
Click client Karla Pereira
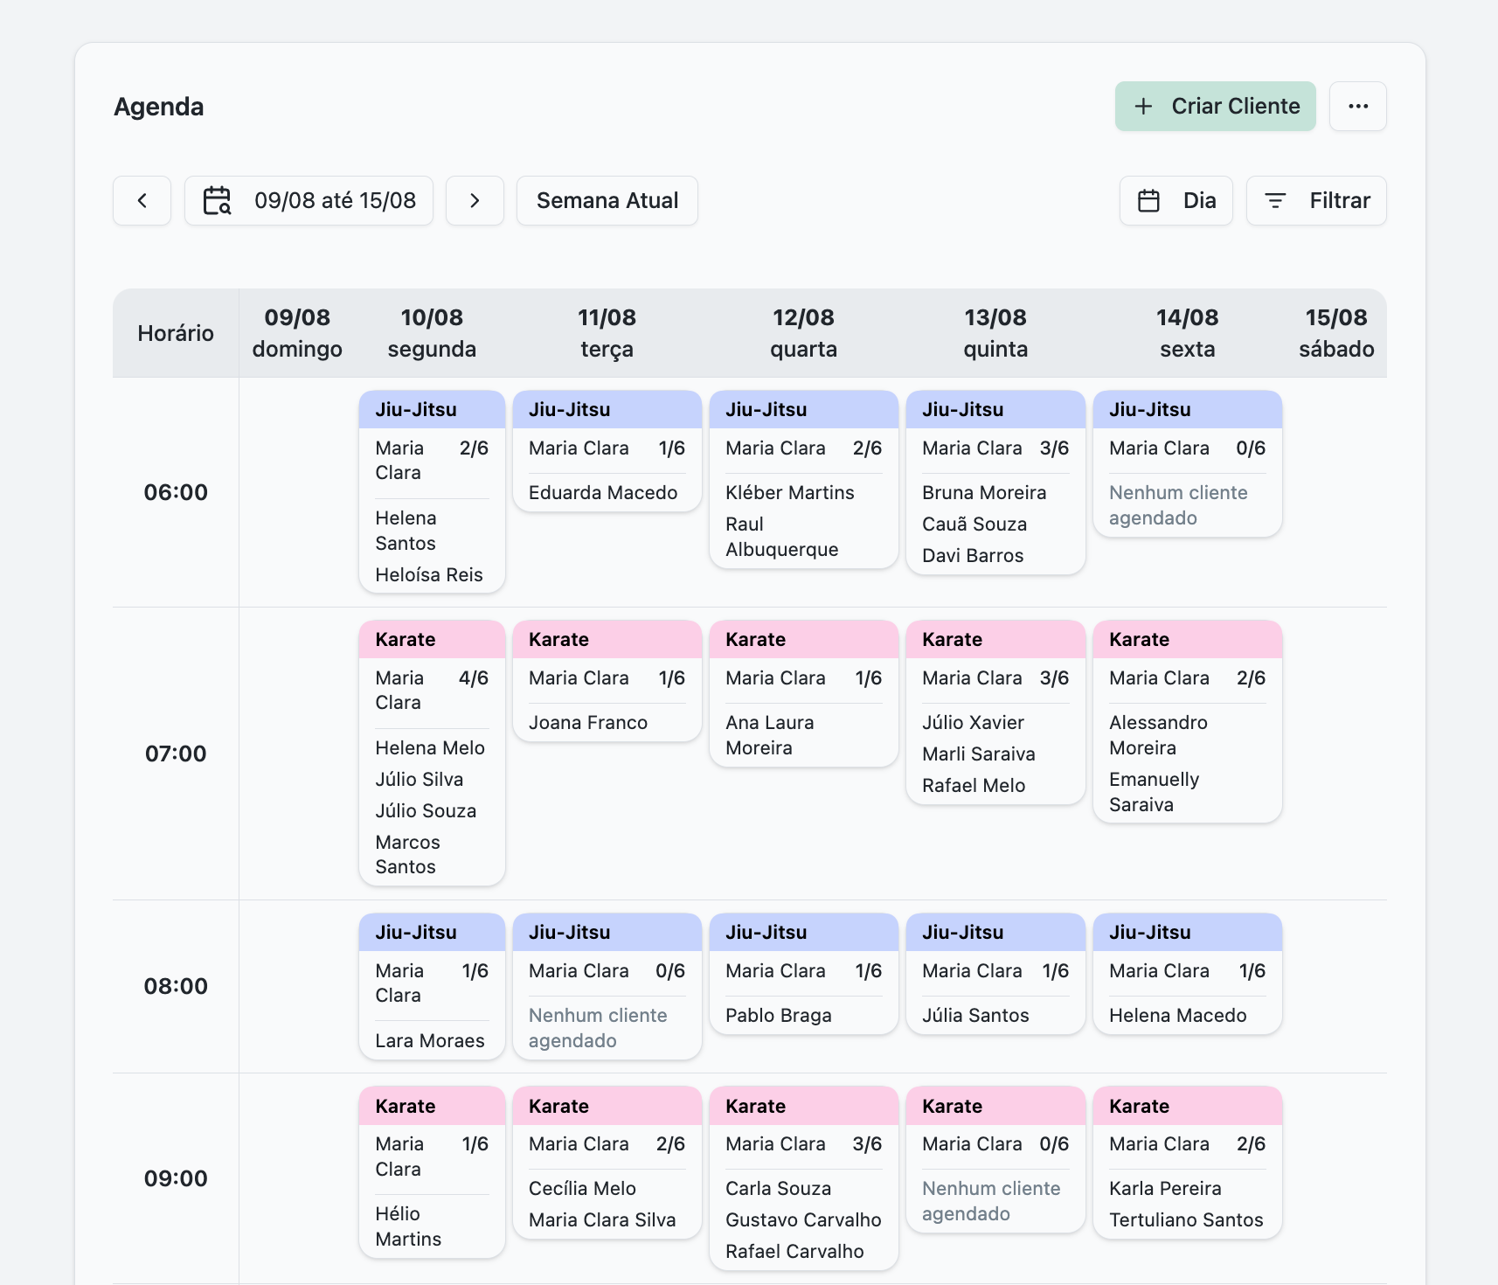coord(1165,1188)
